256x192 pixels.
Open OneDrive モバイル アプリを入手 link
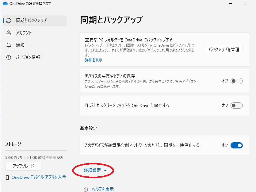(x=39, y=177)
